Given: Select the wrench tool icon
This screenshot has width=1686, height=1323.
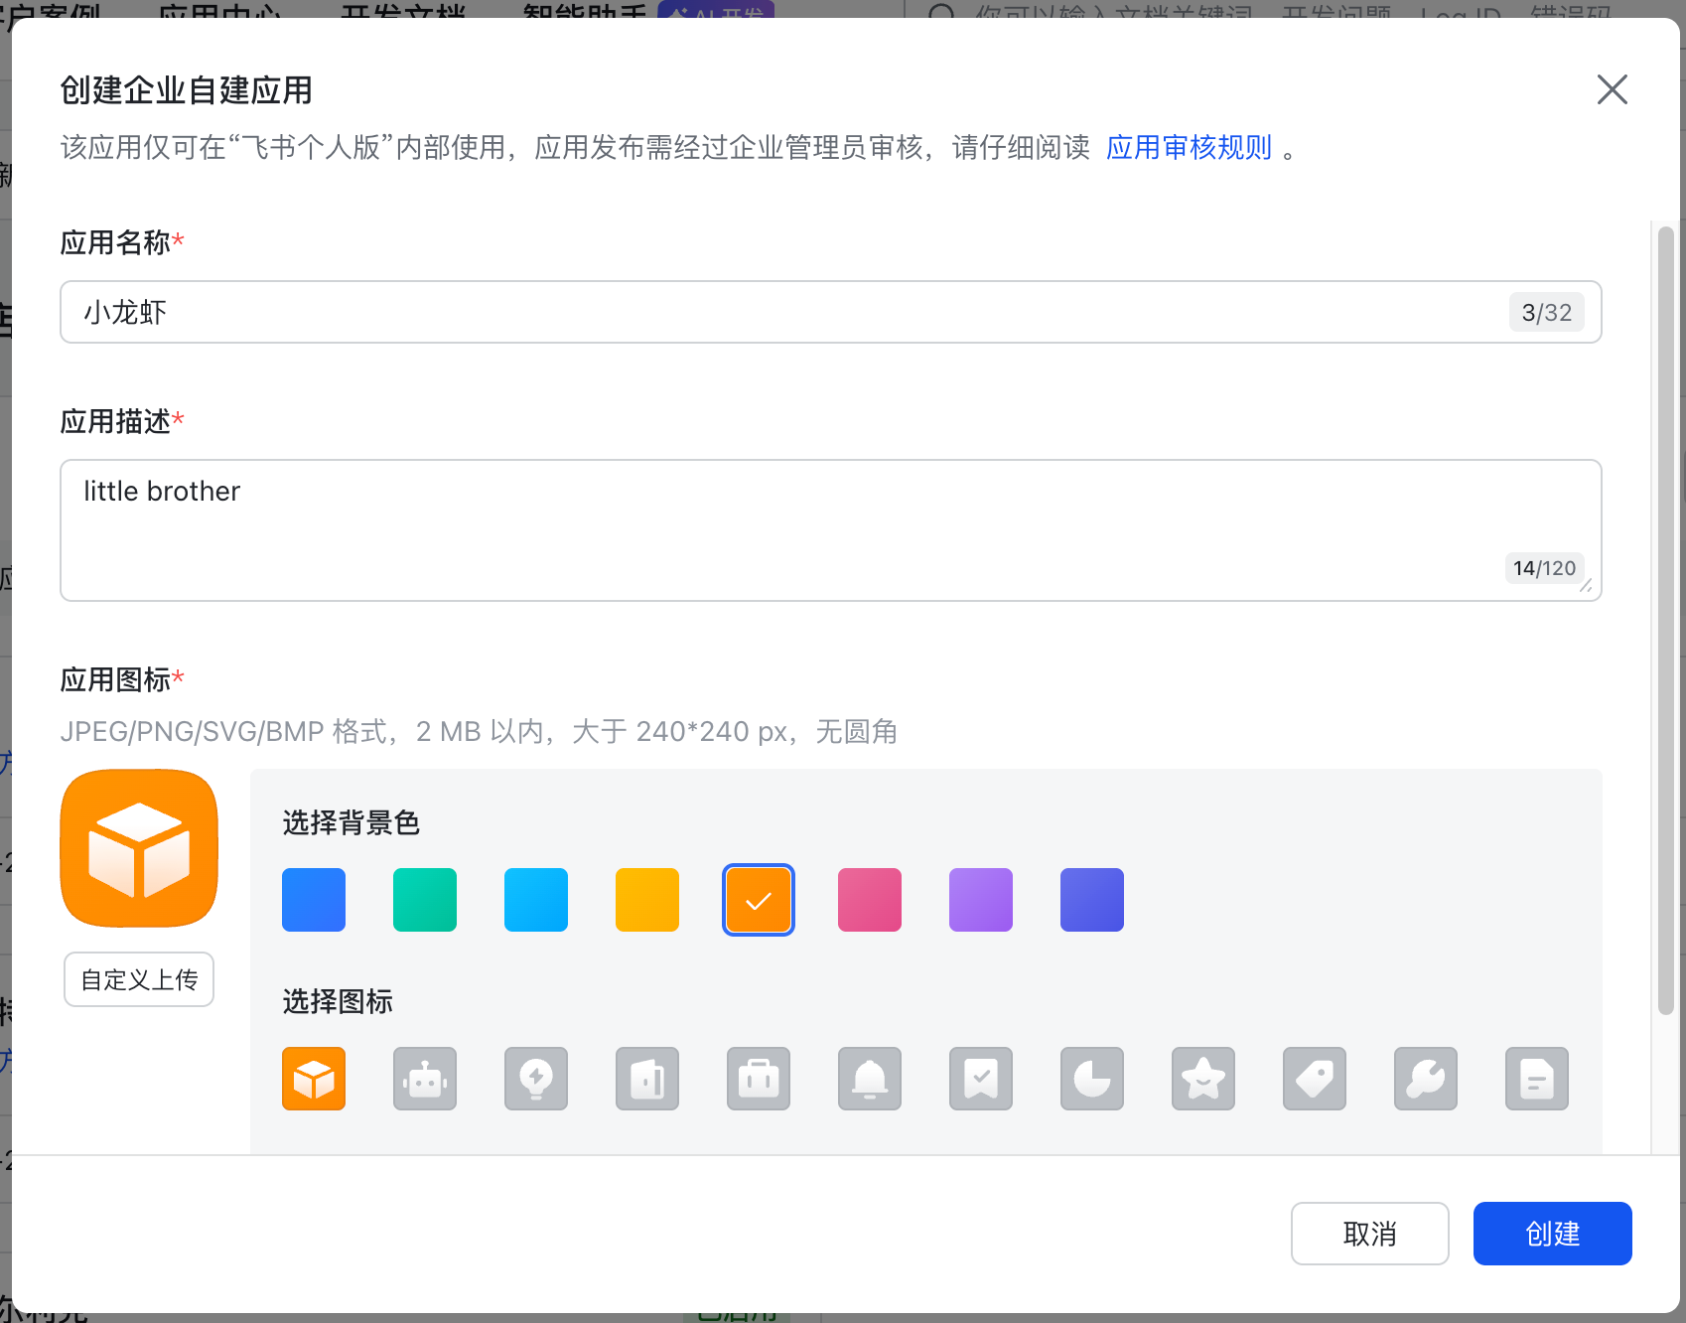Looking at the screenshot, I should point(1426,1079).
